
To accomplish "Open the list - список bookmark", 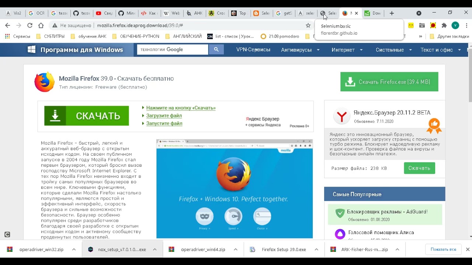I will tap(231, 36).
